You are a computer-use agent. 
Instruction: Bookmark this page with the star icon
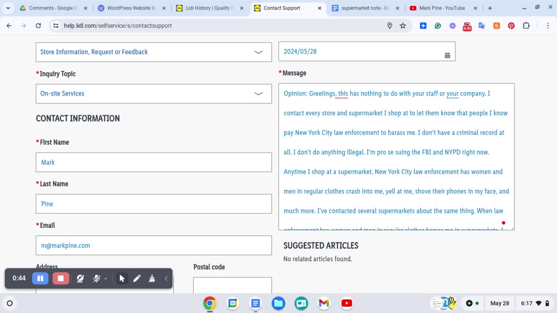point(403,26)
